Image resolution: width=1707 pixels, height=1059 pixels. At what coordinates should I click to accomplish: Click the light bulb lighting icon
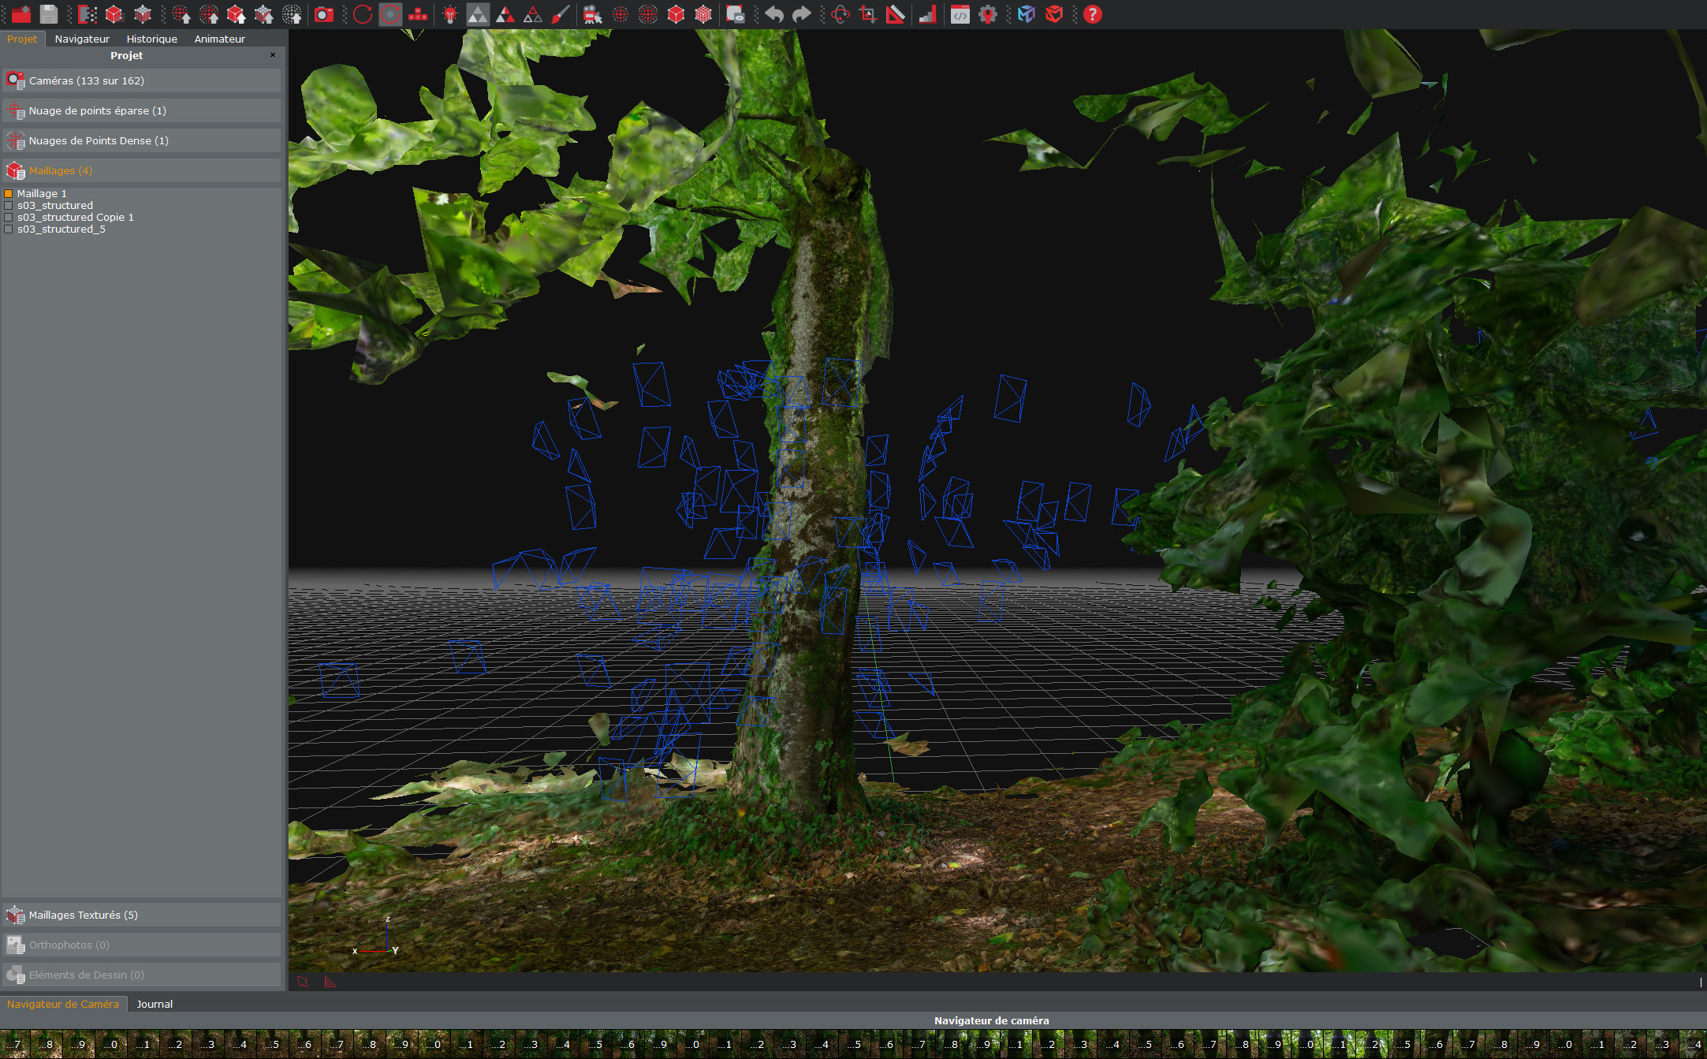point(450,14)
